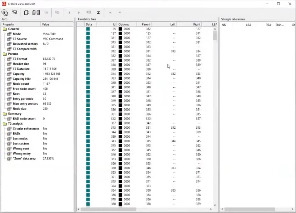Click the document-with-gear toolbar icon
This screenshot has height=213, width=296.
click(27, 12)
